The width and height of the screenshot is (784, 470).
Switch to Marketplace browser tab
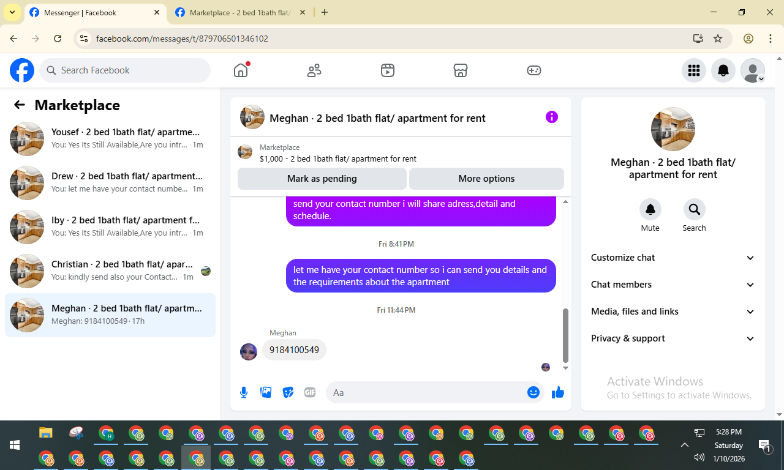pos(239,12)
